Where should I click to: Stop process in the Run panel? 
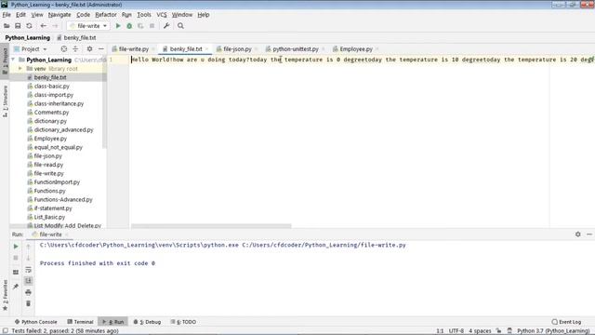pyautogui.click(x=16, y=259)
